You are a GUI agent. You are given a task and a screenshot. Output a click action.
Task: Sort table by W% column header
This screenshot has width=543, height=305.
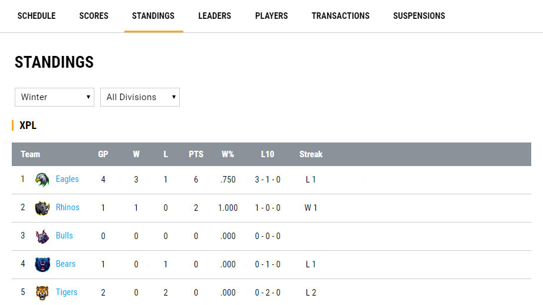[x=228, y=154]
